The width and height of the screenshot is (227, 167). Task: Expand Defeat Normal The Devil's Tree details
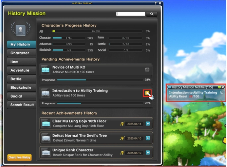click(x=148, y=138)
